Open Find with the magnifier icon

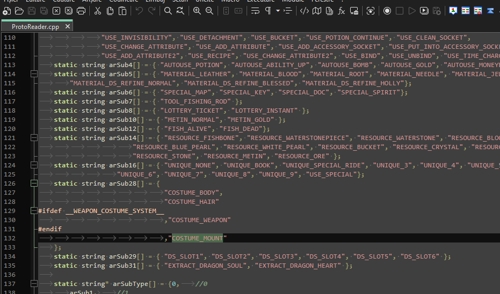(x=168, y=11)
